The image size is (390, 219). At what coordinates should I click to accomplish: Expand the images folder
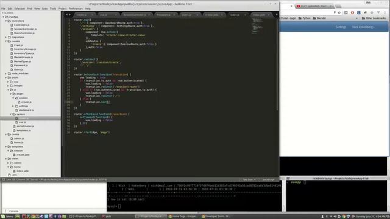[8, 86]
